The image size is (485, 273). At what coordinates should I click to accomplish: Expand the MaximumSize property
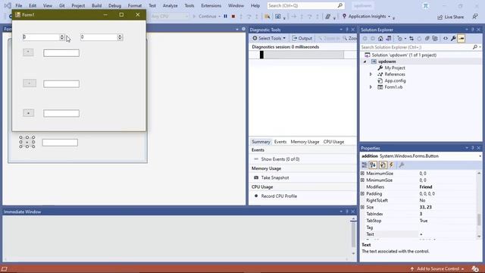pyautogui.click(x=362, y=174)
